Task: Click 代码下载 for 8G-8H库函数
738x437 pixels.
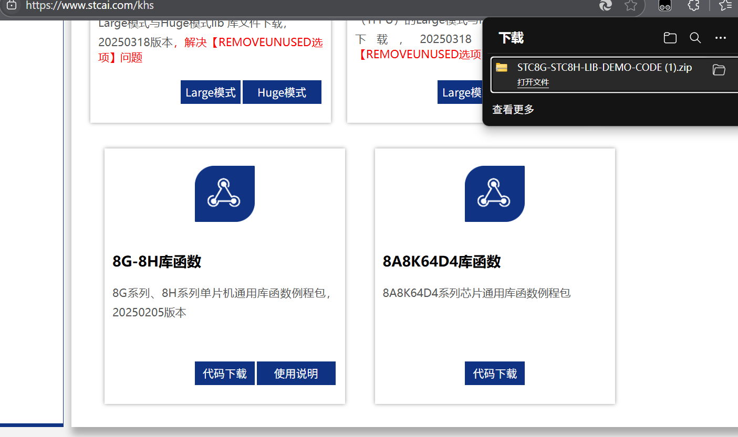Action: (225, 374)
